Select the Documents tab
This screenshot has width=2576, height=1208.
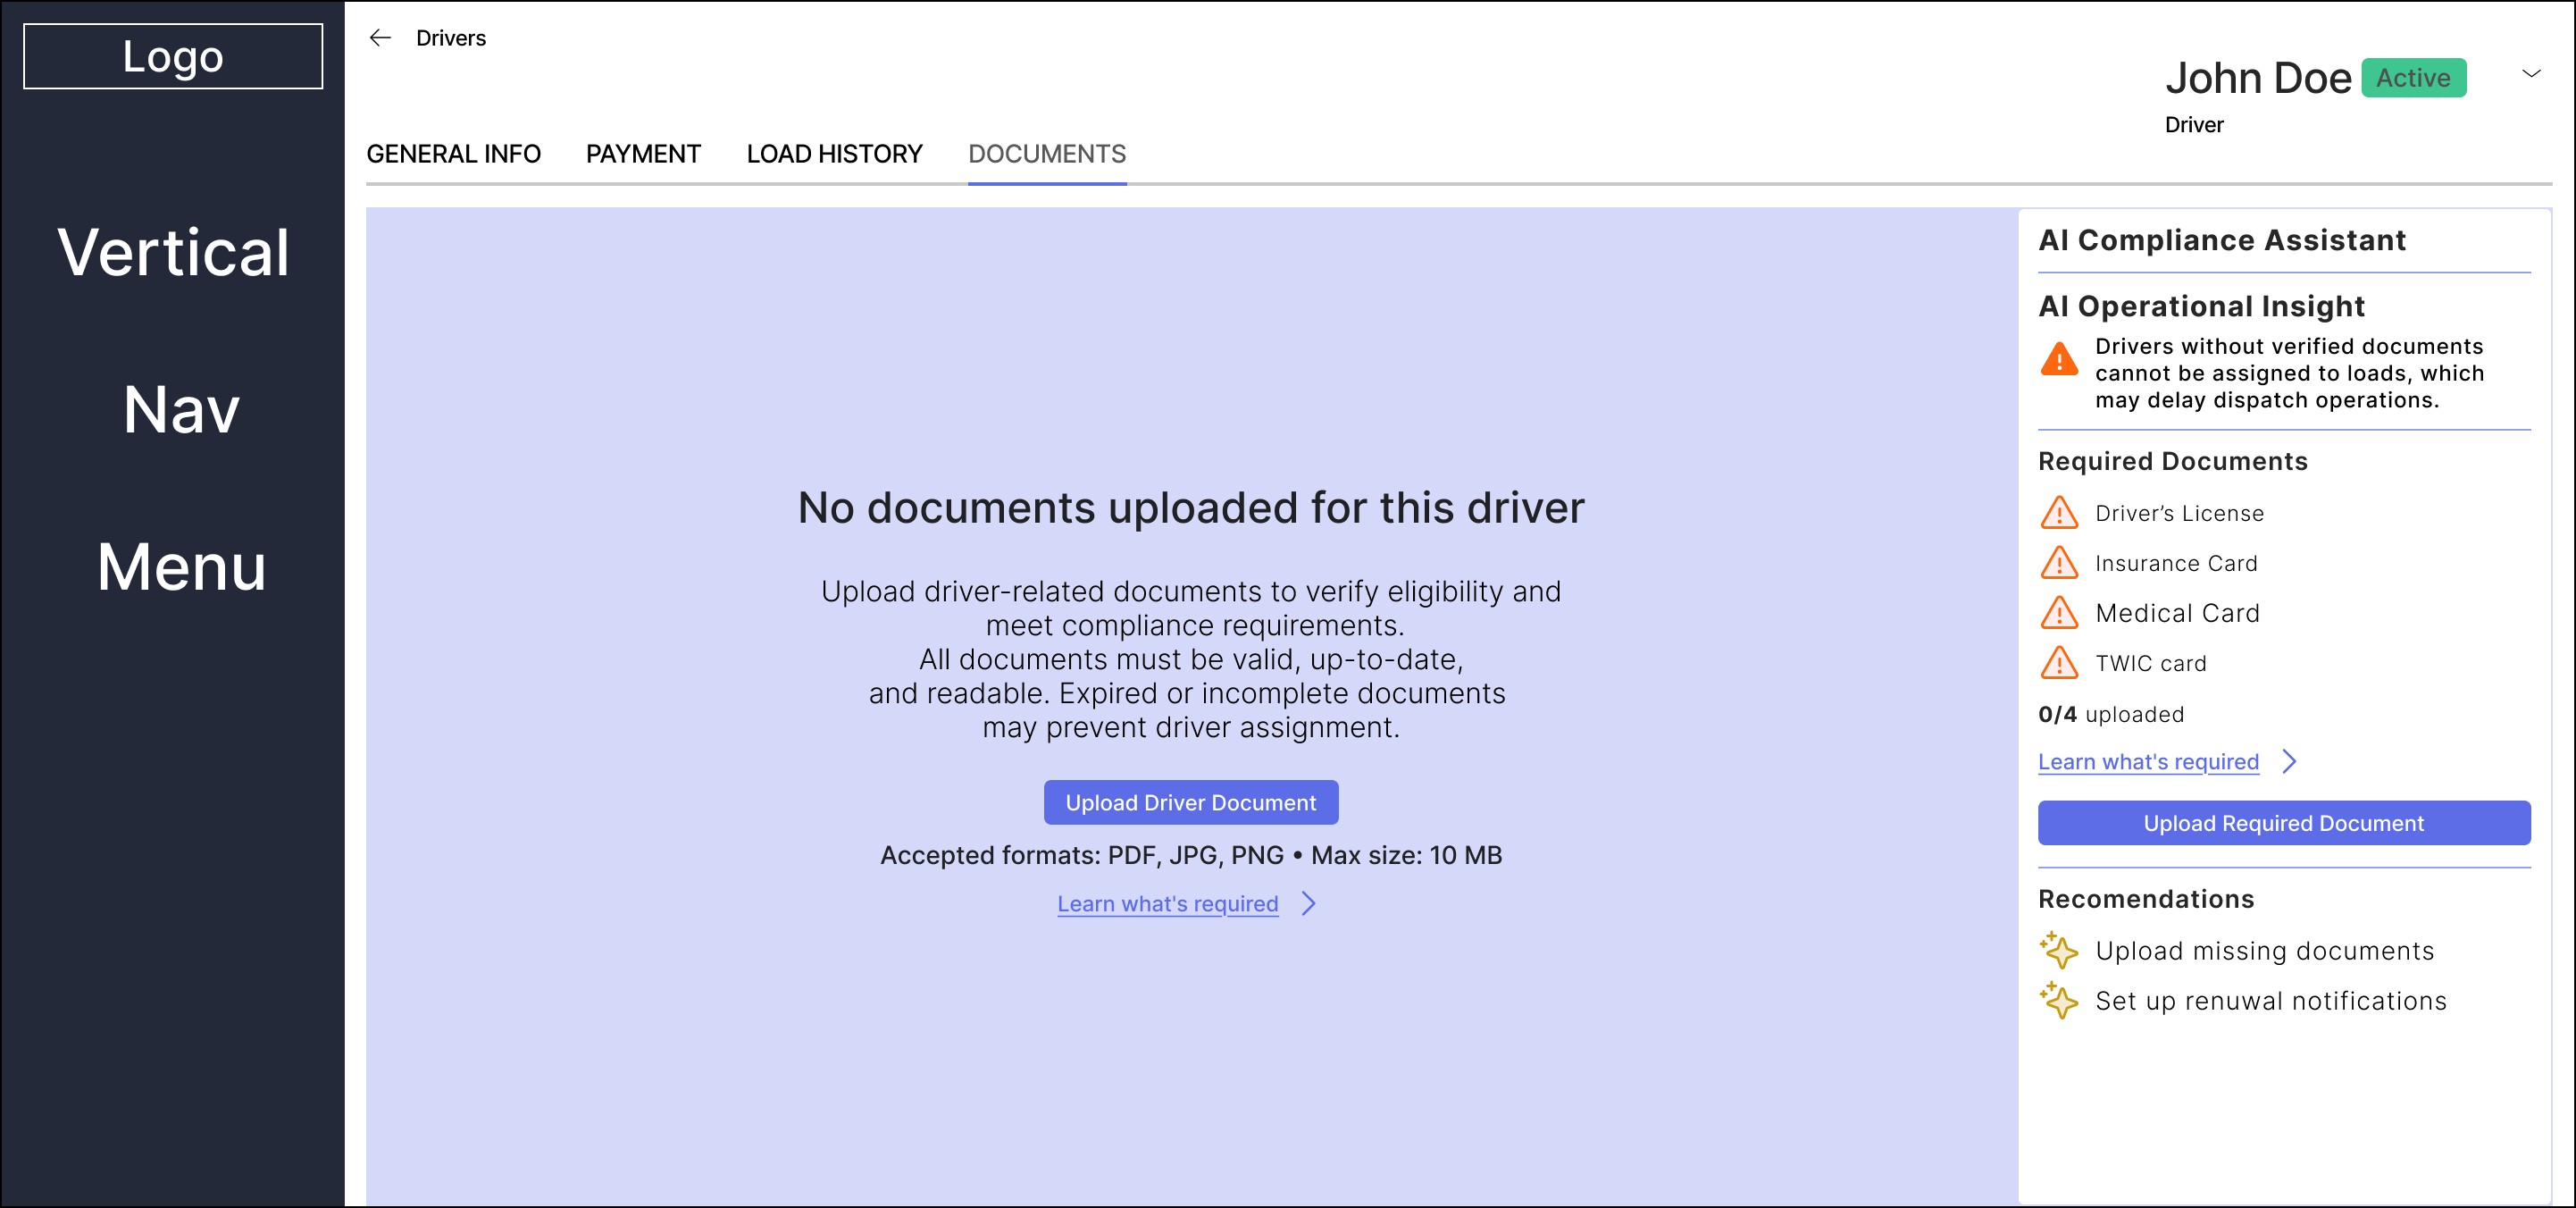1046,154
